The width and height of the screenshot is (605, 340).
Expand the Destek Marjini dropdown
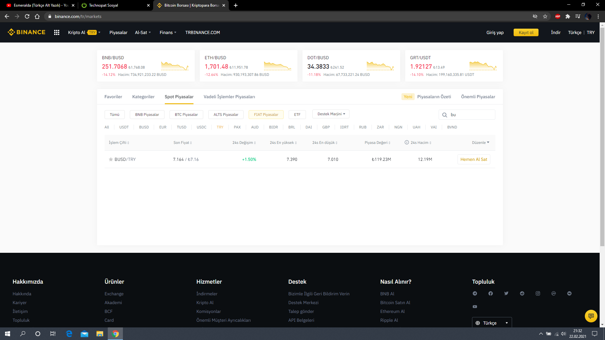pyautogui.click(x=331, y=114)
